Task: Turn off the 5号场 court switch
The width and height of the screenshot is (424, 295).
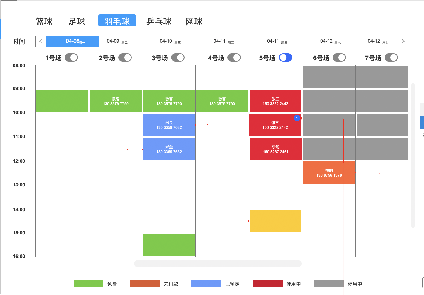Action: point(285,58)
